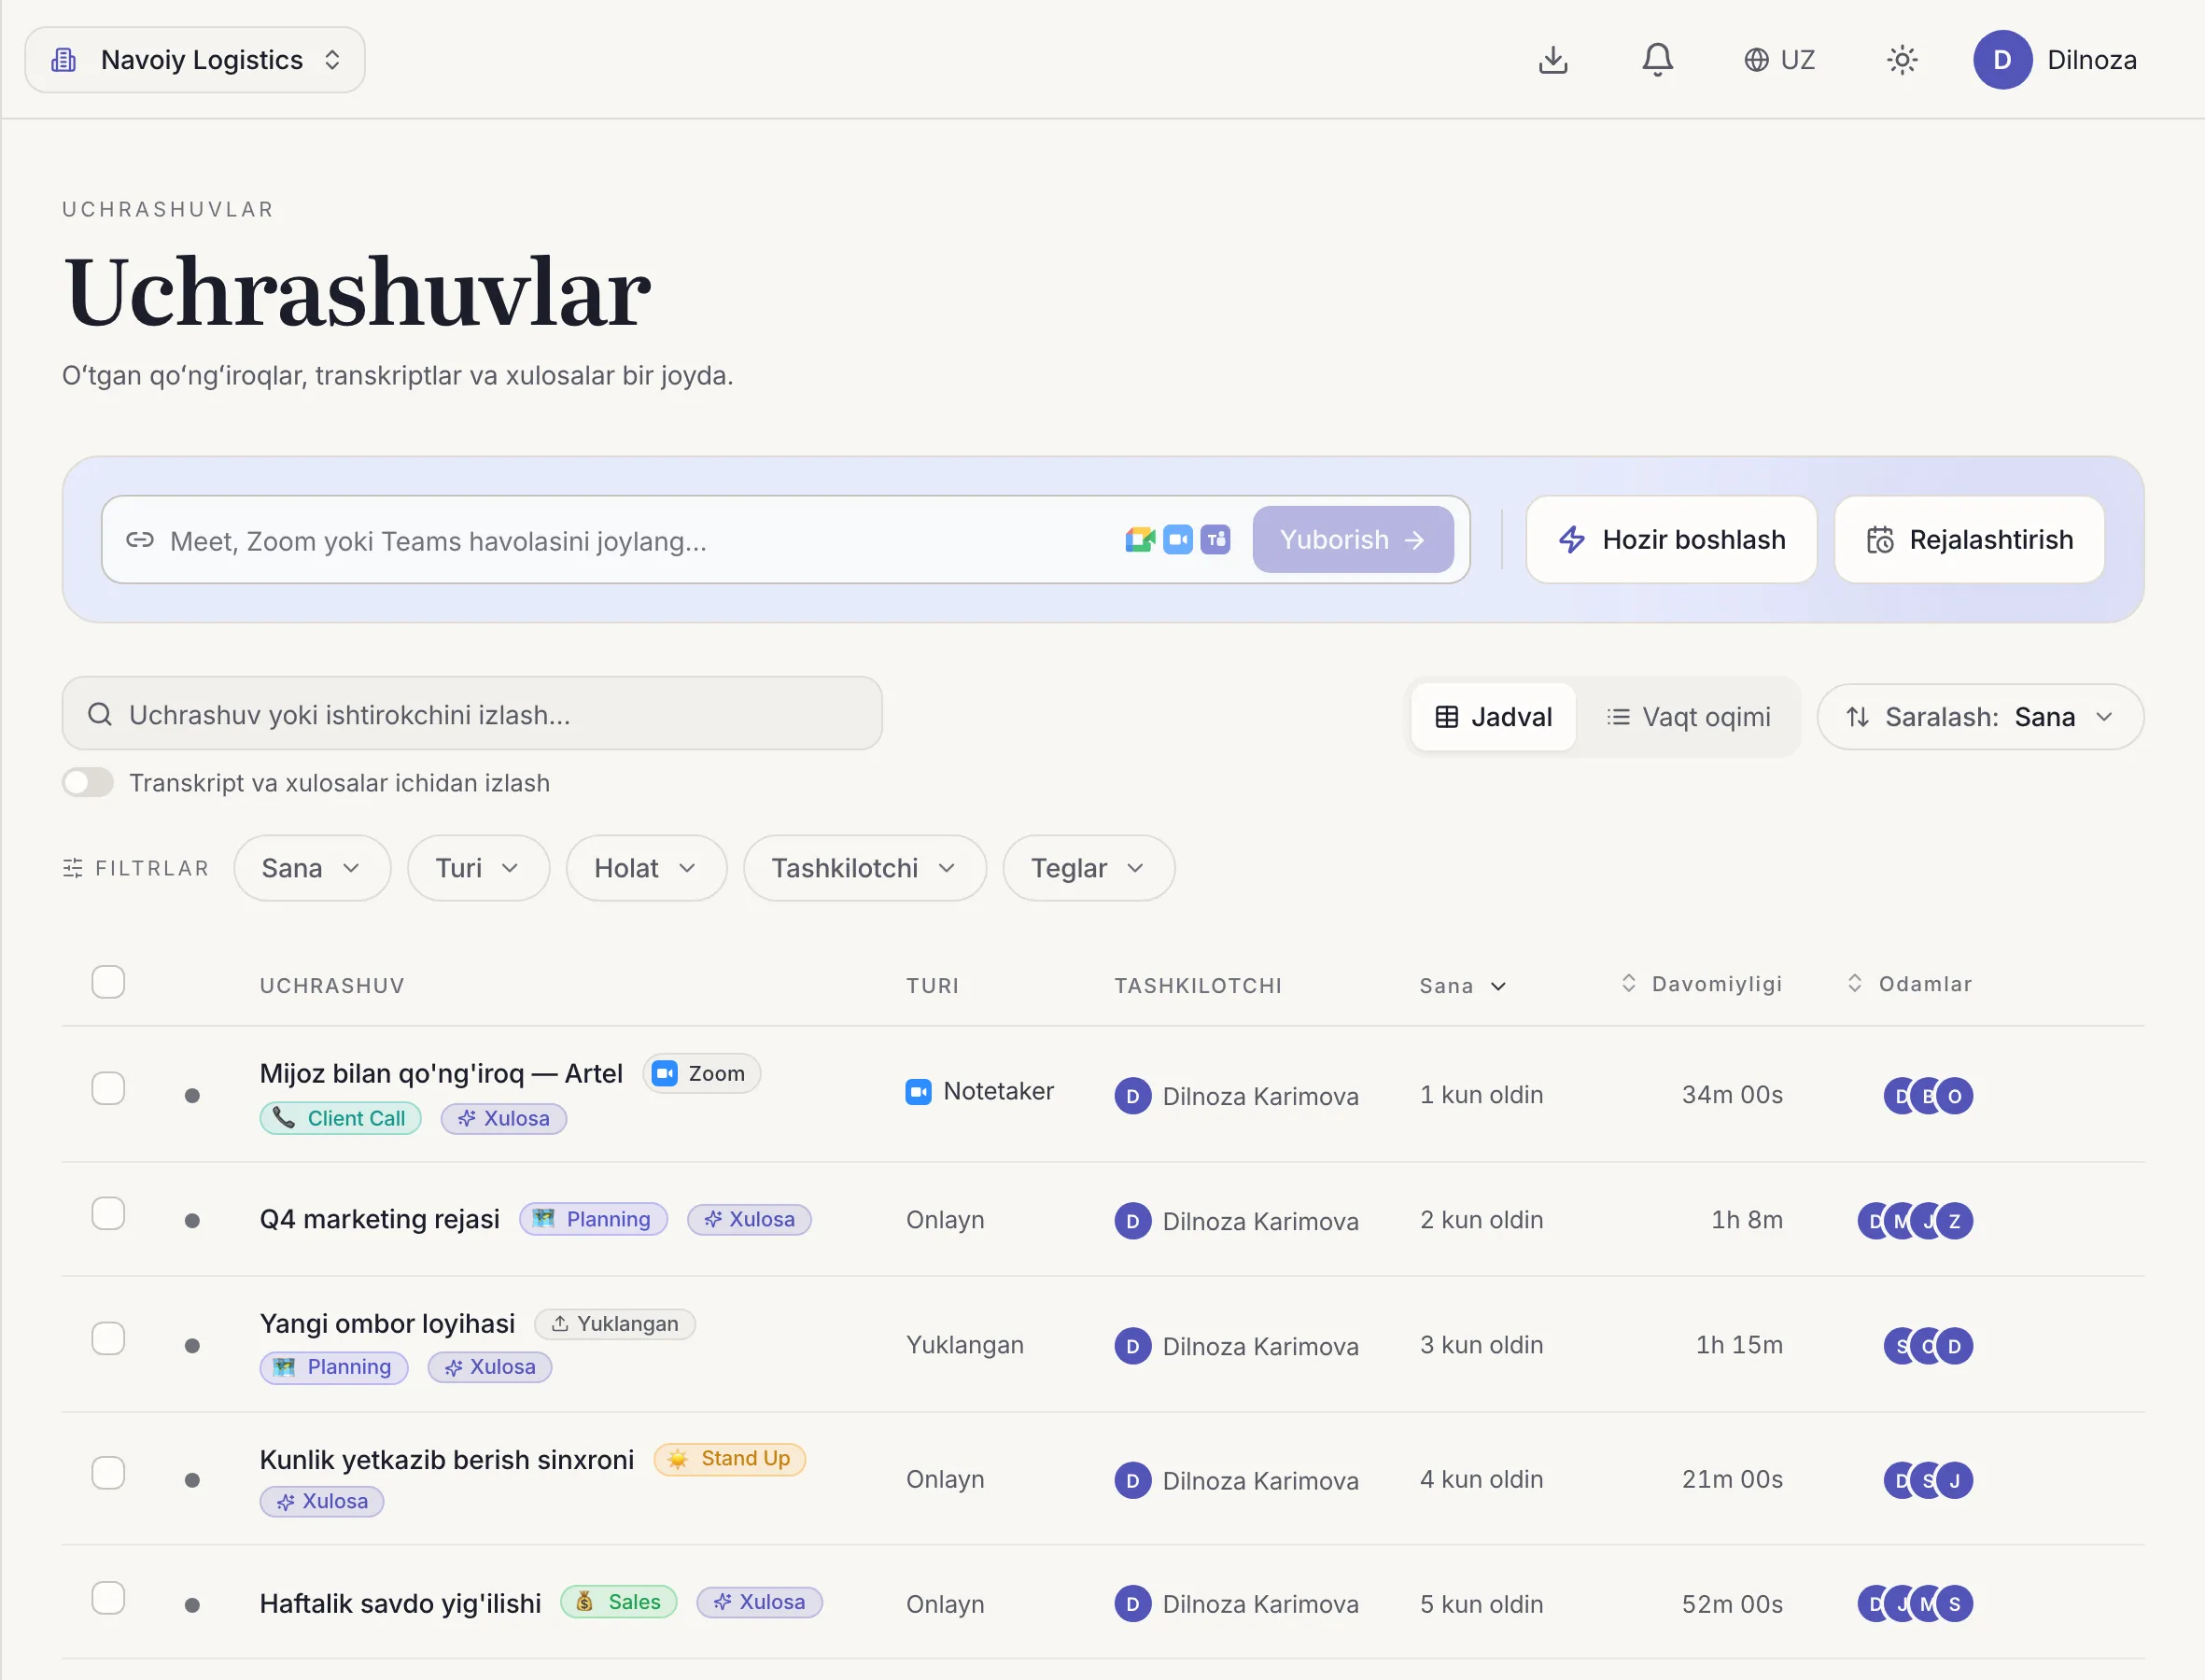Click Hozir boshlash button
The image size is (2205, 1680).
coord(1671,540)
